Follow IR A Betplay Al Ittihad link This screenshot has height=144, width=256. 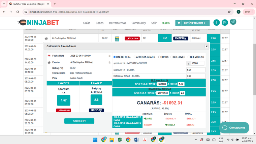160,89
